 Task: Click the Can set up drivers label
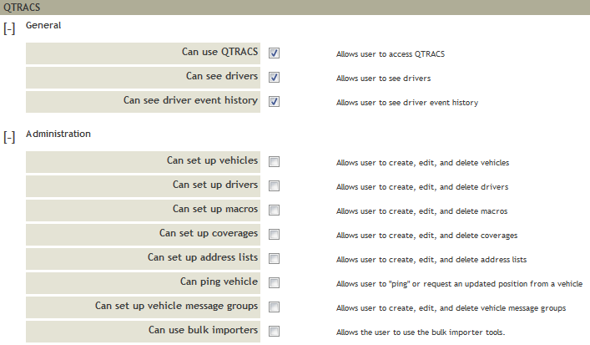[x=215, y=185]
